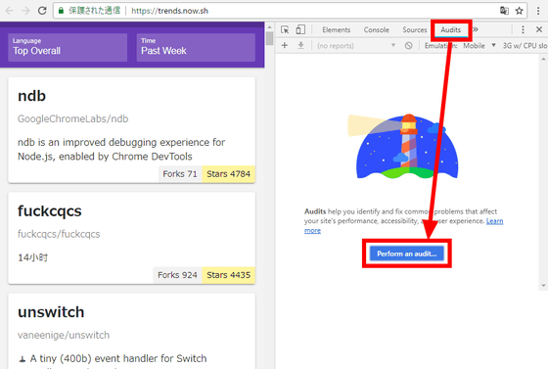Click Stars 4435 badge
The image size is (548, 369).
click(x=229, y=275)
